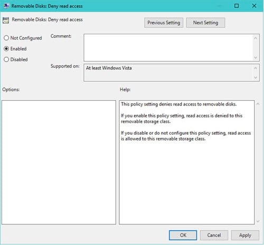Click the policy setting icon beside the heading

point(6,20)
